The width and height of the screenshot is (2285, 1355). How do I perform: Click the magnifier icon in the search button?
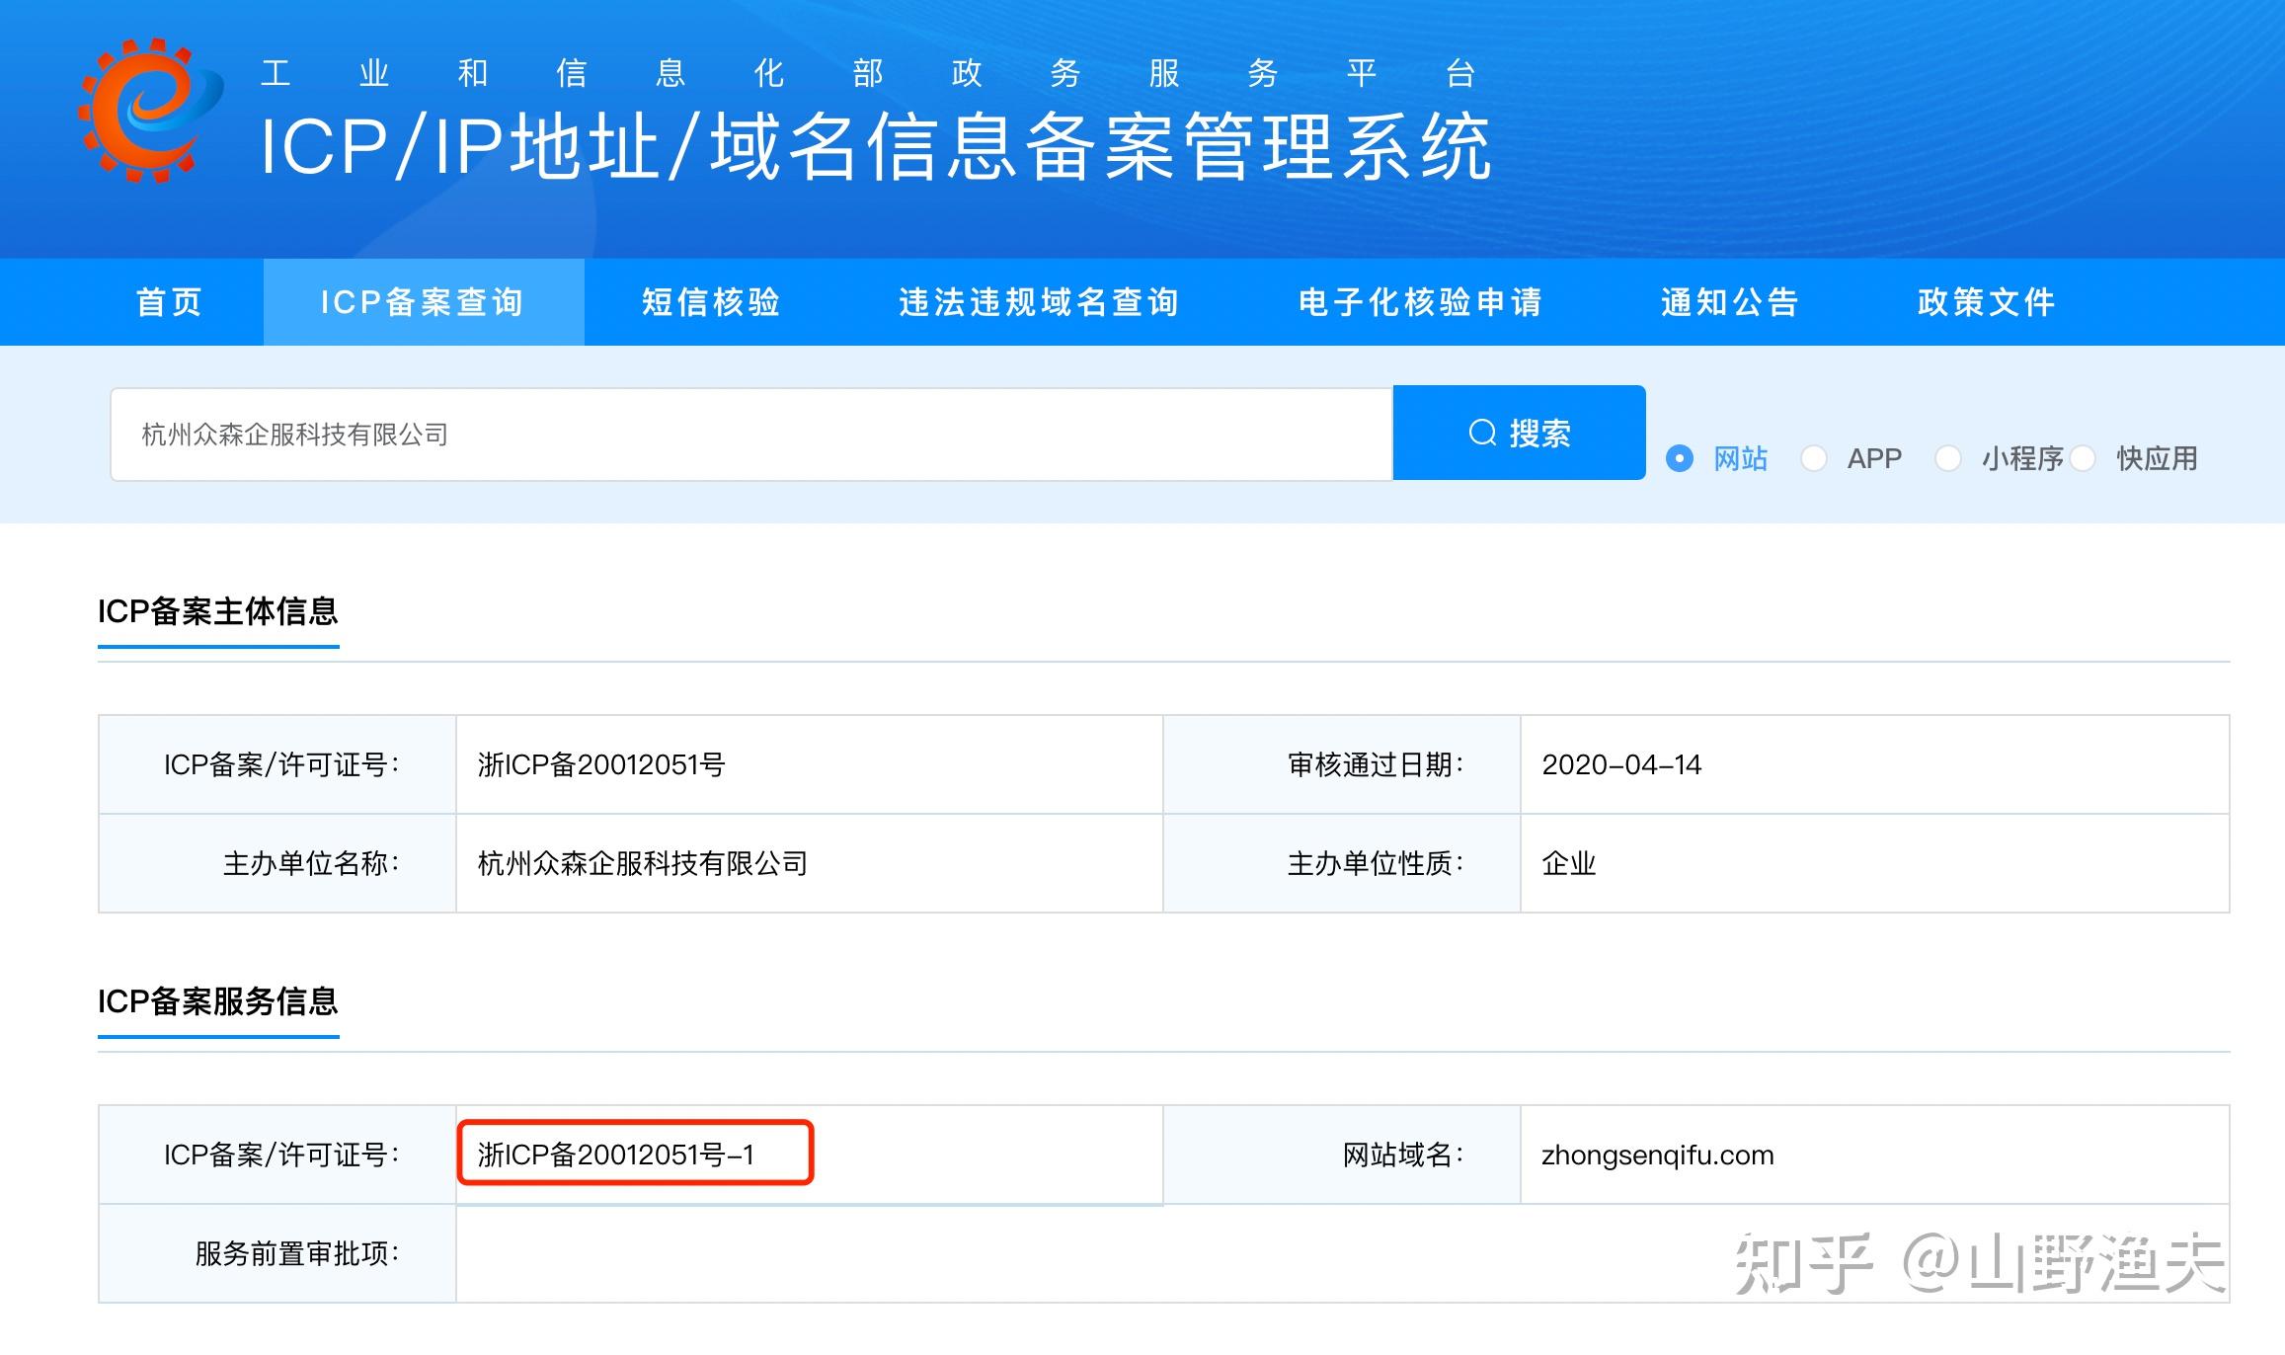(1483, 433)
